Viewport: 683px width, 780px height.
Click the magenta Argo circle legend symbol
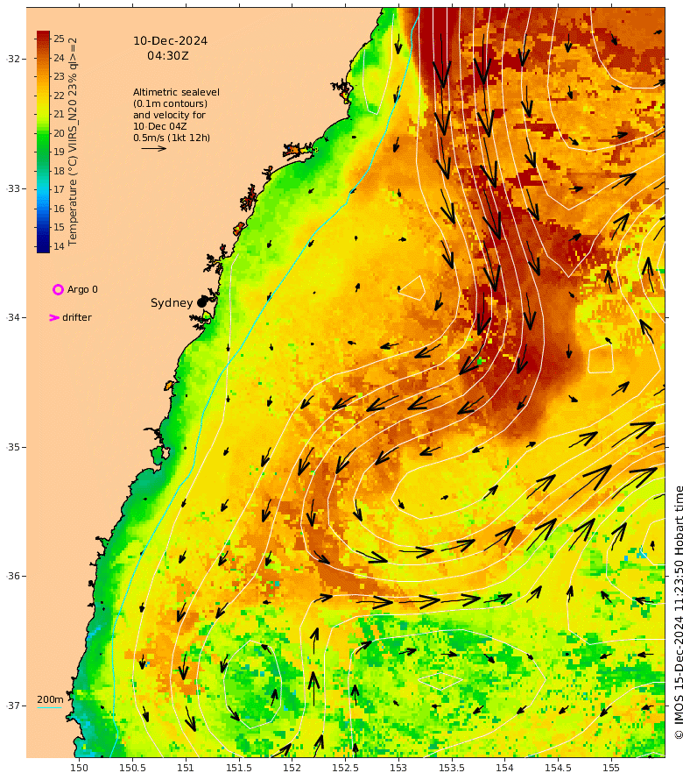58,289
